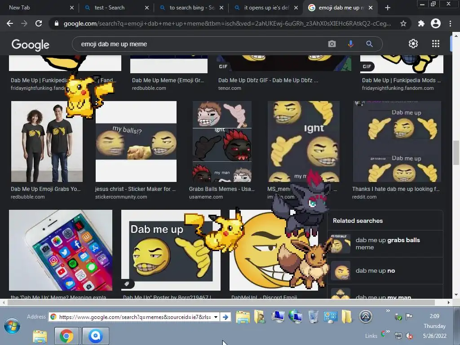
Task: Open the Network globe toolbar icon
Action: point(295,317)
